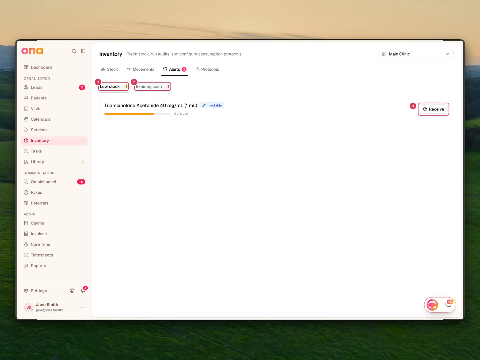The height and width of the screenshot is (360, 480).
Task: Open the ona assistant chat bubble
Action: click(x=432, y=305)
